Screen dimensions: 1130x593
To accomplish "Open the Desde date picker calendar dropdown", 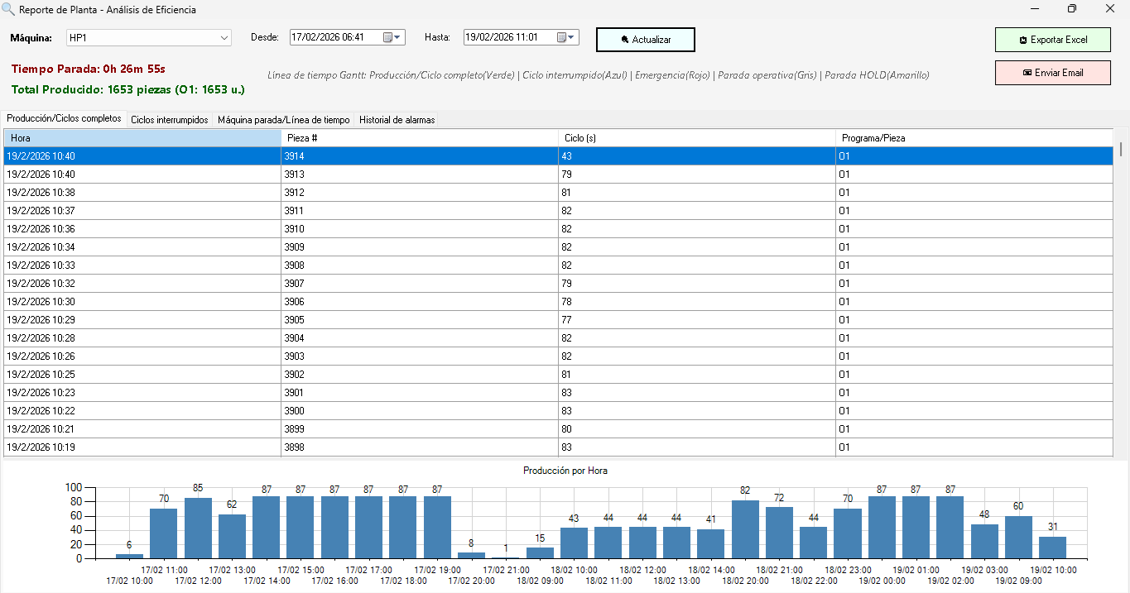I will click(392, 37).
